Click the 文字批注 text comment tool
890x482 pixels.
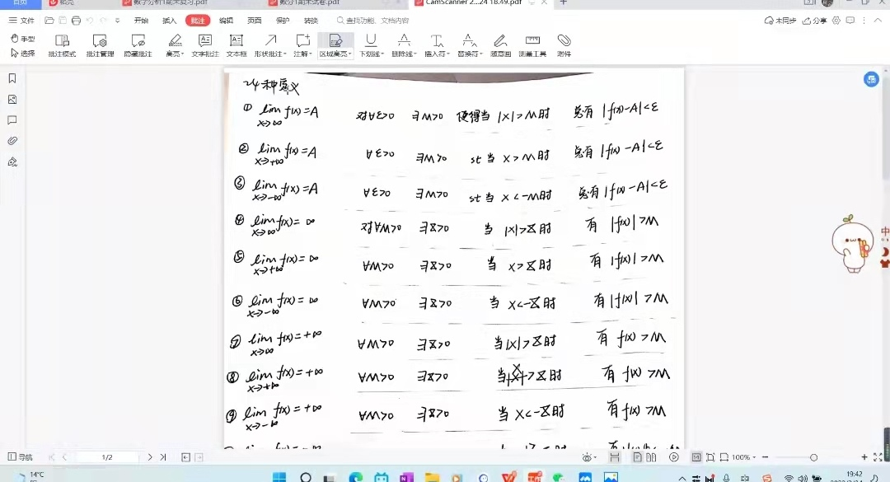point(205,44)
